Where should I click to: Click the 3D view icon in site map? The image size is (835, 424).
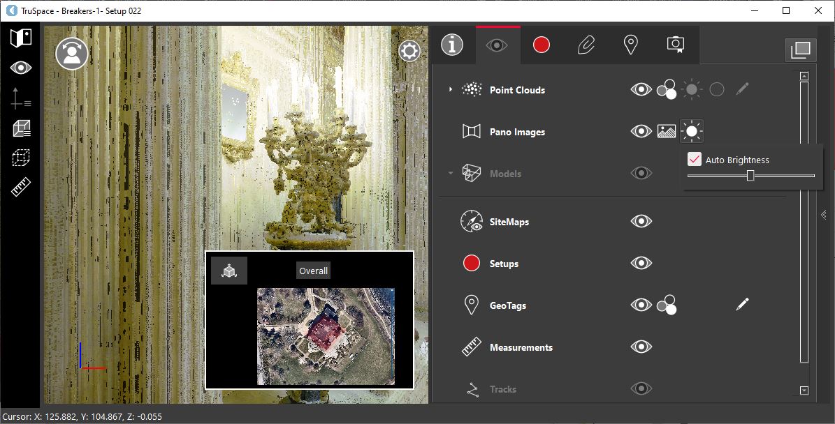point(229,271)
